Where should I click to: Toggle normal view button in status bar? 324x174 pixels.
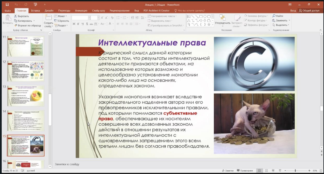[260, 171]
